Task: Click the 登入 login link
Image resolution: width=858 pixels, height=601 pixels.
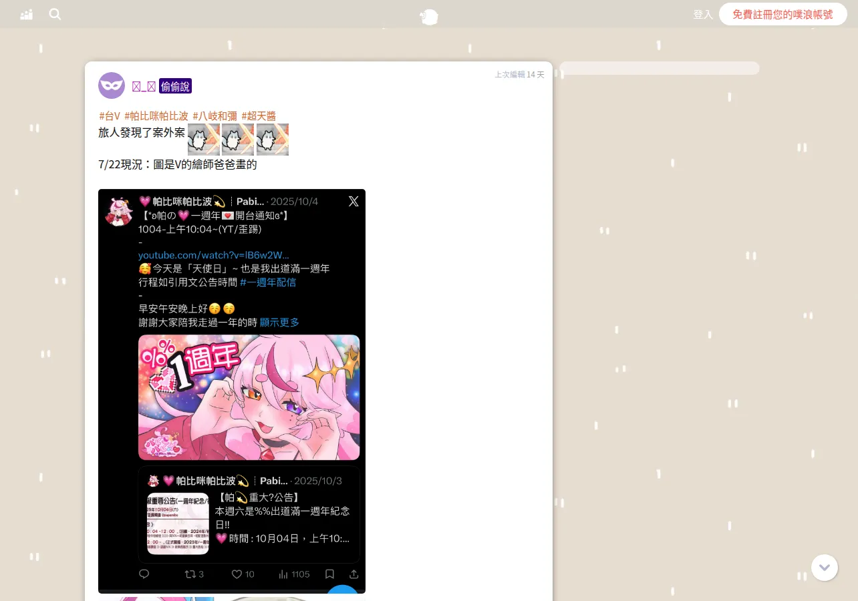Action: [x=703, y=14]
